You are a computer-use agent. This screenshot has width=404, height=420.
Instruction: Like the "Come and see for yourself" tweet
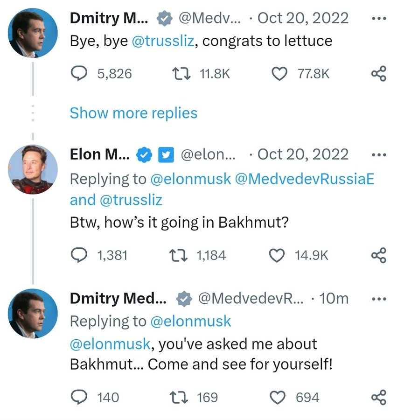tap(279, 397)
